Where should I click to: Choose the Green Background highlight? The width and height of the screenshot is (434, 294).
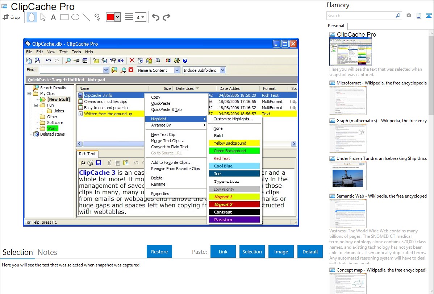point(234,151)
